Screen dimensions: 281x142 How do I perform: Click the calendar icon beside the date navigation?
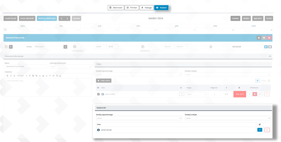point(6,47)
